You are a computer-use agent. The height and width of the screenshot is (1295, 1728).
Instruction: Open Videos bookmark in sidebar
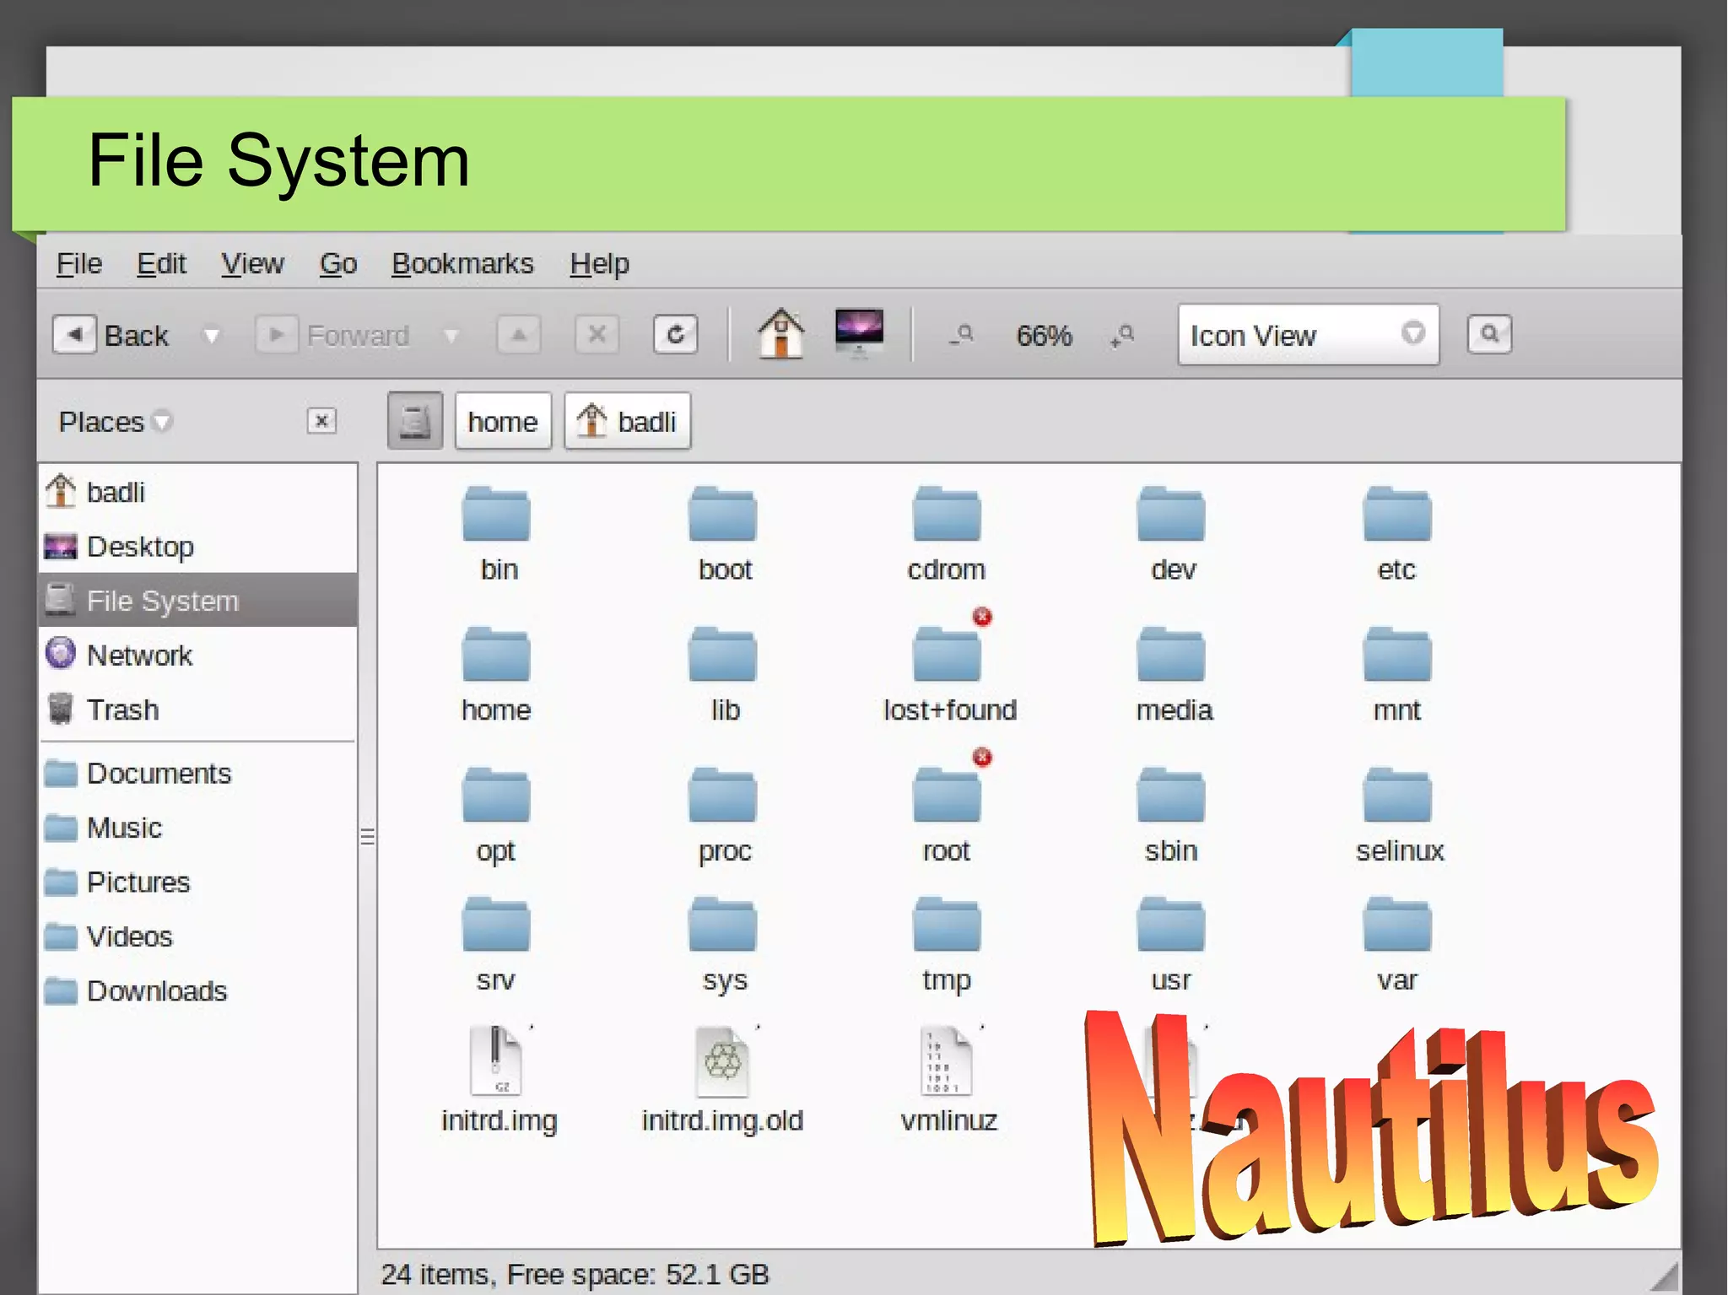click(x=198, y=936)
